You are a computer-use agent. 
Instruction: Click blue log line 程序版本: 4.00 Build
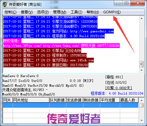point(54,36)
